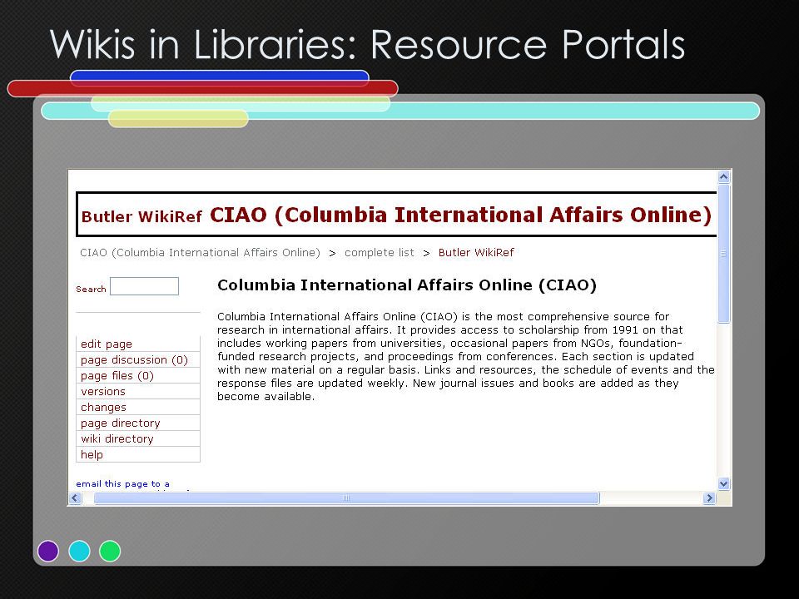Click the horizontal scrollbar left arrow

coord(75,498)
